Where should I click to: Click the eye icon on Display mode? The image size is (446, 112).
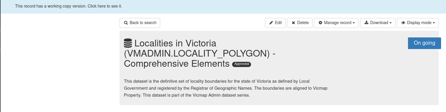(403, 23)
